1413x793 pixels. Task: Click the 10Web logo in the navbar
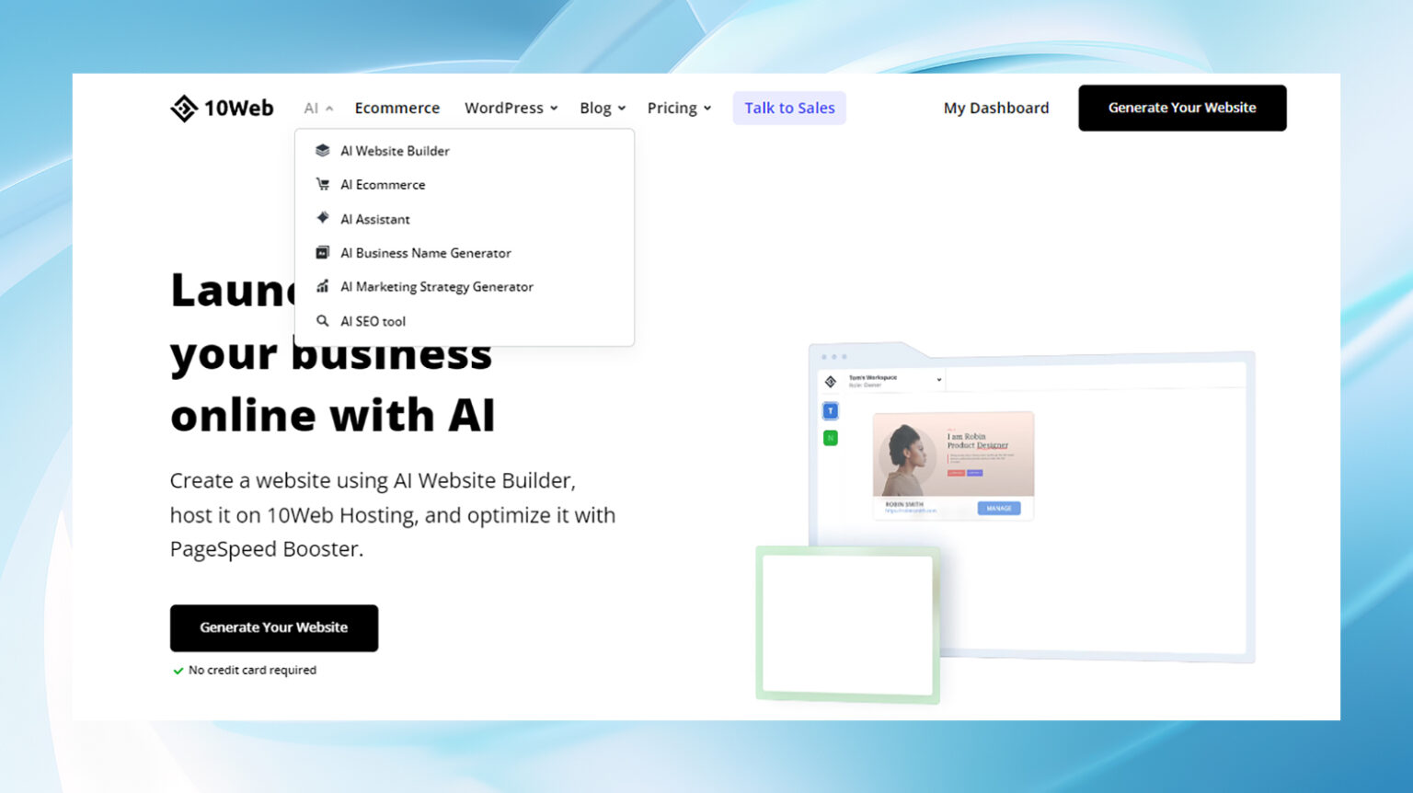tap(221, 108)
